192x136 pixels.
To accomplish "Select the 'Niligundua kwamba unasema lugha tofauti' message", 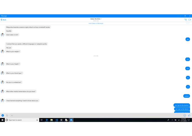I will (x=28, y=27).
